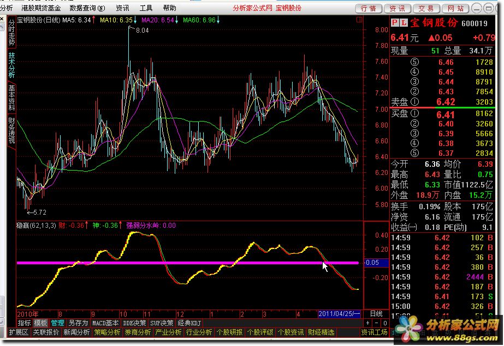Image resolution: width=504 pixels, height=346 pixels.
Task: Click the 卖盘 ① circle icon
Action: pos(414,102)
